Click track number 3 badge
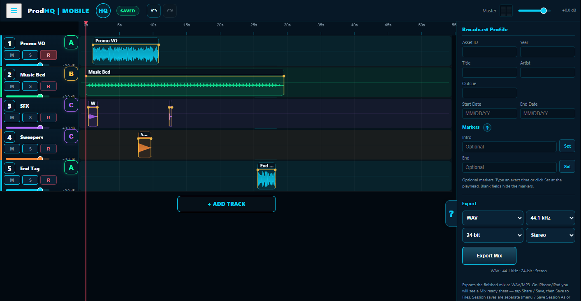The width and height of the screenshot is (581, 301). pyautogui.click(x=9, y=106)
